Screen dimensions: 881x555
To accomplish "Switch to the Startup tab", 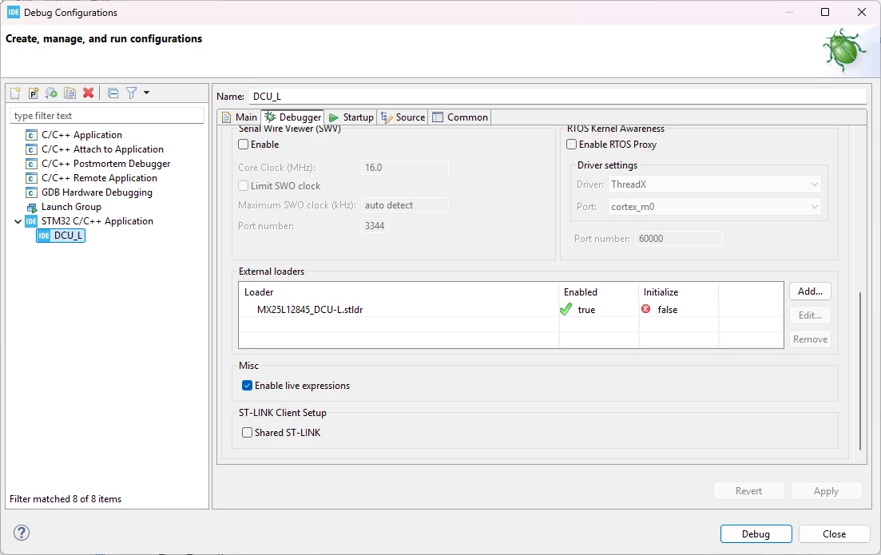I will 351,117.
